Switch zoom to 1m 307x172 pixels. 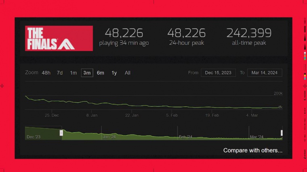[x=73, y=73]
